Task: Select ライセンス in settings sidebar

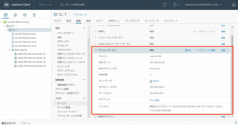Action: pyautogui.click(x=63, y=45)
